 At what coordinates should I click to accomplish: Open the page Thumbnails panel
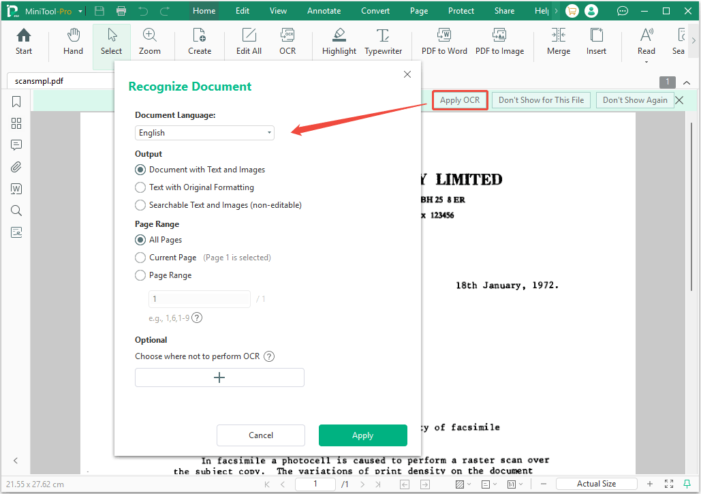point(16,123)
